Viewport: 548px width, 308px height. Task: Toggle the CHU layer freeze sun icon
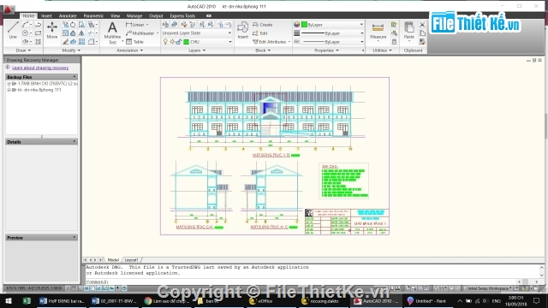click(x=172, y=42)
